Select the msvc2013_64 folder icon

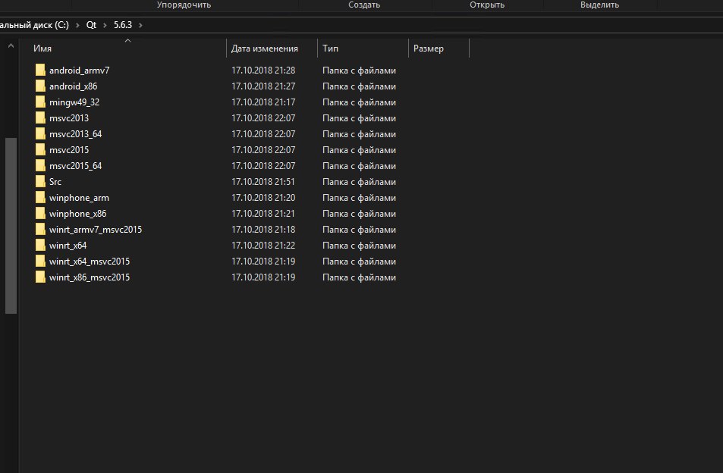(40, 133)
